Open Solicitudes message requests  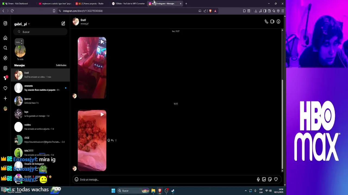(61, 65)
